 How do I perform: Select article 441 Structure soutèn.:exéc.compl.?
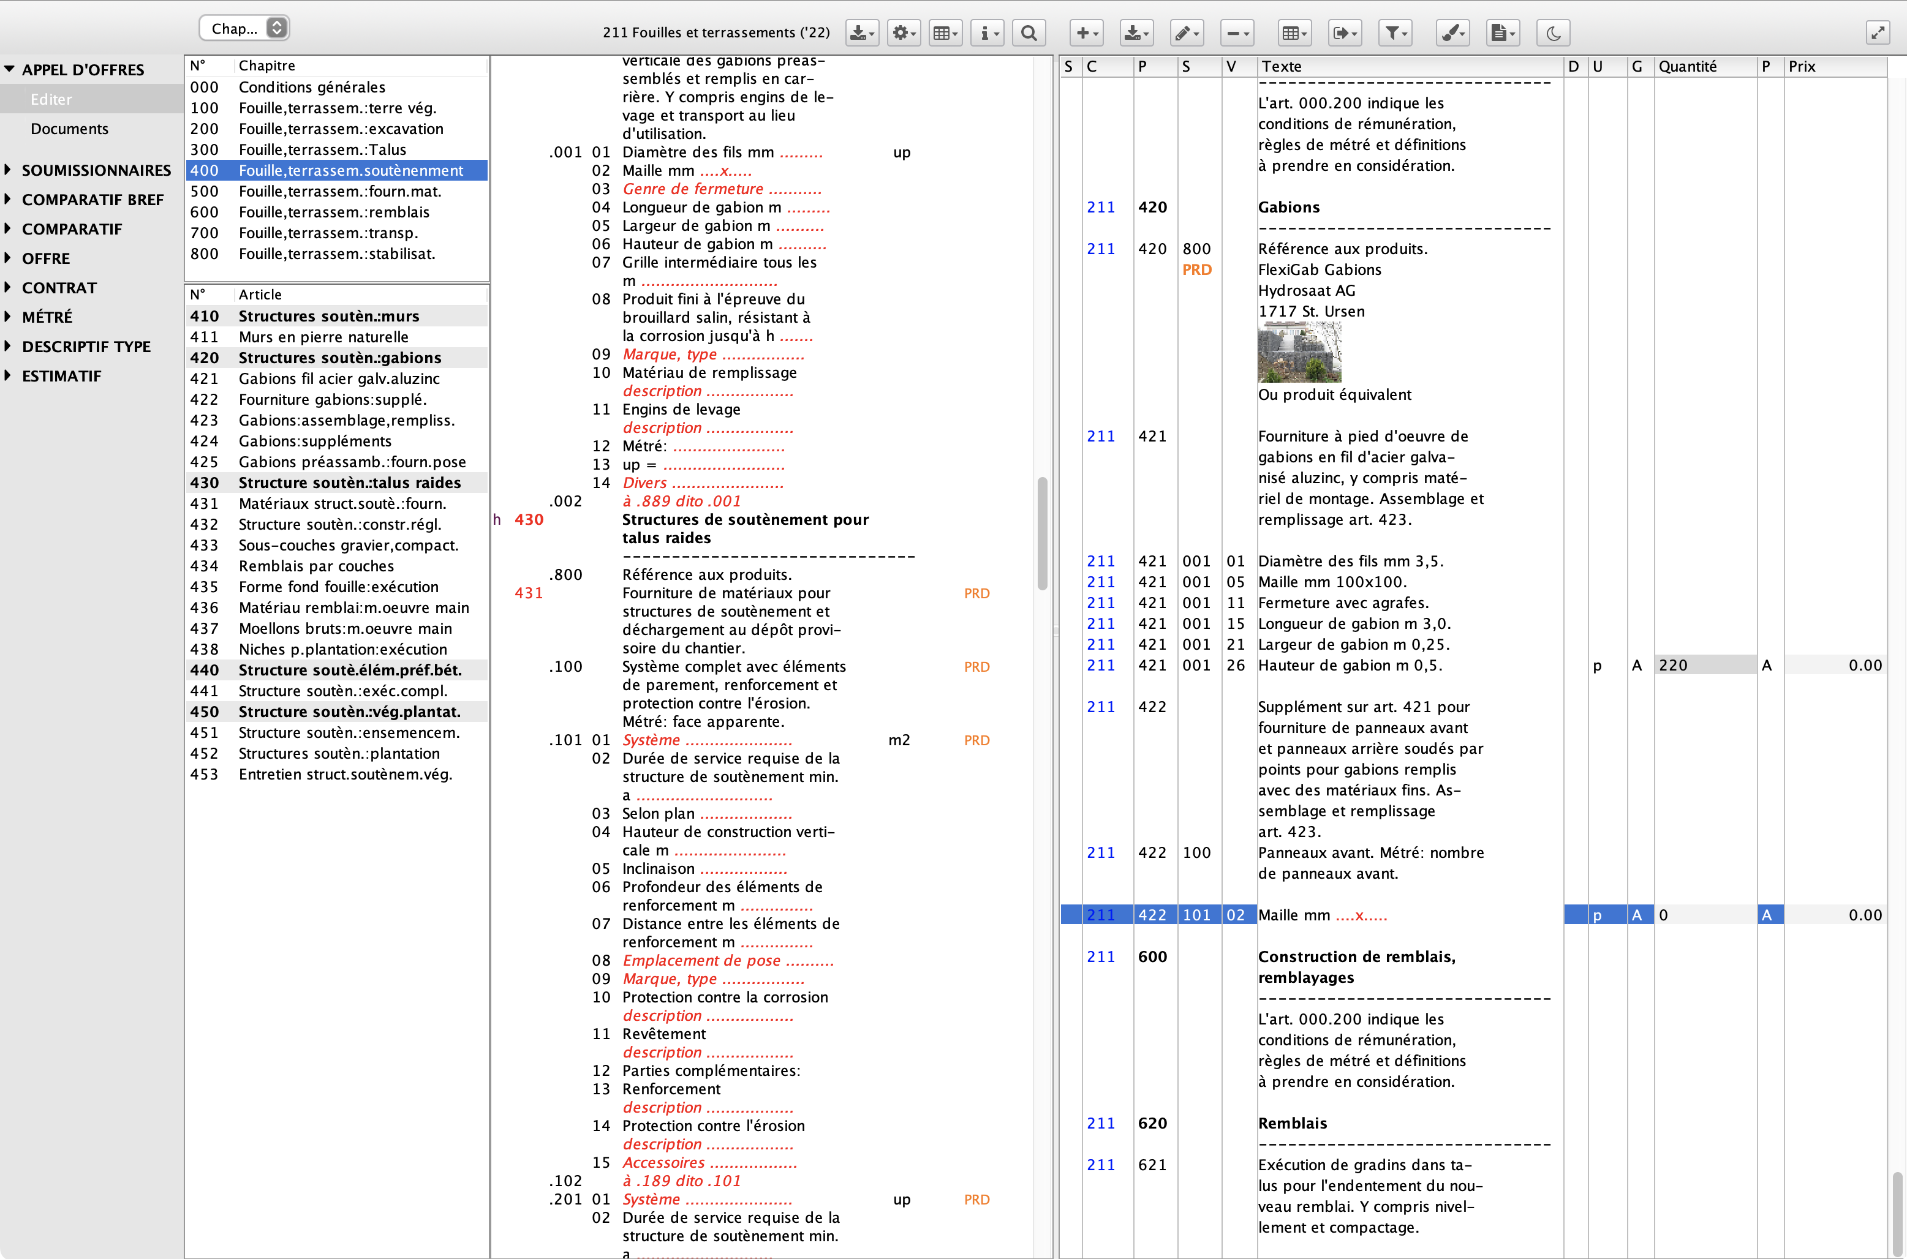pyautogui.click(x=336, y=691)
